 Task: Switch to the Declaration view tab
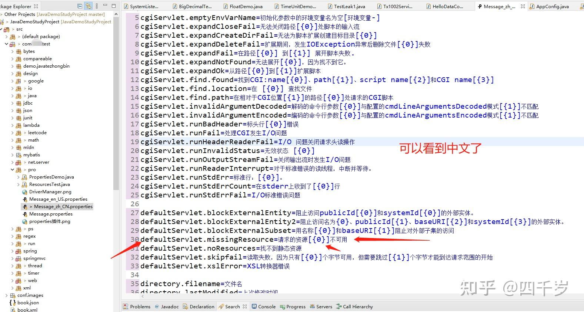coord(198,306)
